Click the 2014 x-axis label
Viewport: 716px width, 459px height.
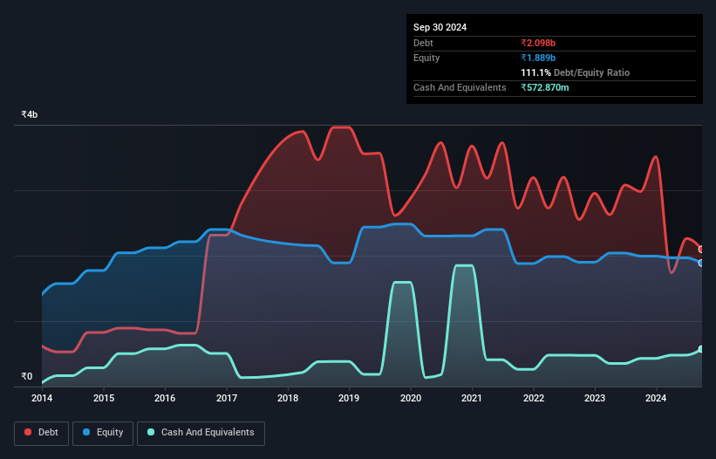pos(42,398)
